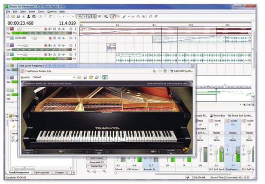Open the View menu

click(x=23, y=12)
